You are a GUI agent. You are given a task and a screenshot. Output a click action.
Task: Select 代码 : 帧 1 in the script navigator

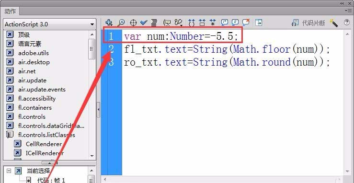tap(51, 180)
